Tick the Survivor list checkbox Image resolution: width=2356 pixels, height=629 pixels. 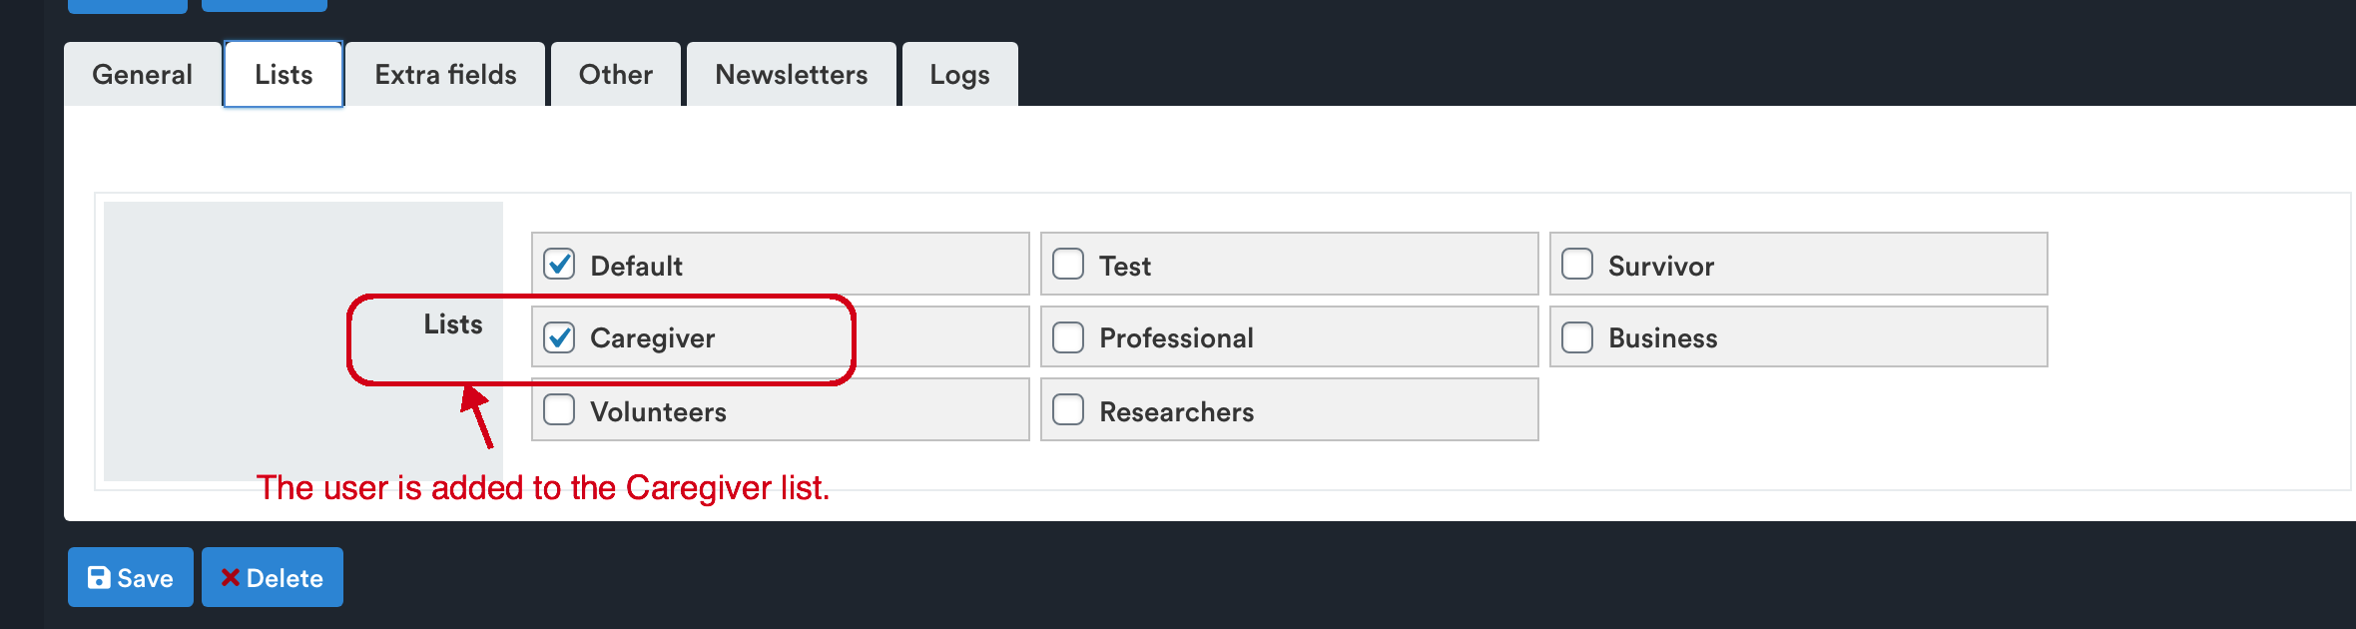coord(1577,264)
